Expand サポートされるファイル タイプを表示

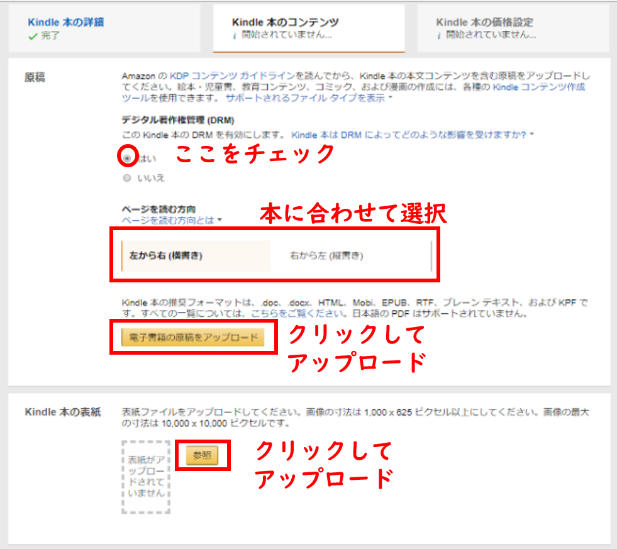(x=308, y=98)
